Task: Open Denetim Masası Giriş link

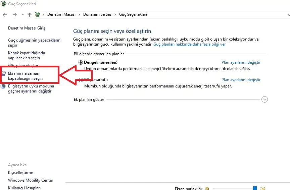Action: tap(27, 28)
